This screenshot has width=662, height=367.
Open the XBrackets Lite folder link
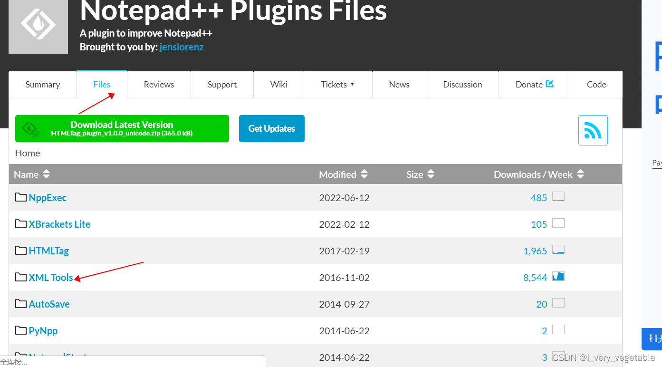click(x=59, y=224)
